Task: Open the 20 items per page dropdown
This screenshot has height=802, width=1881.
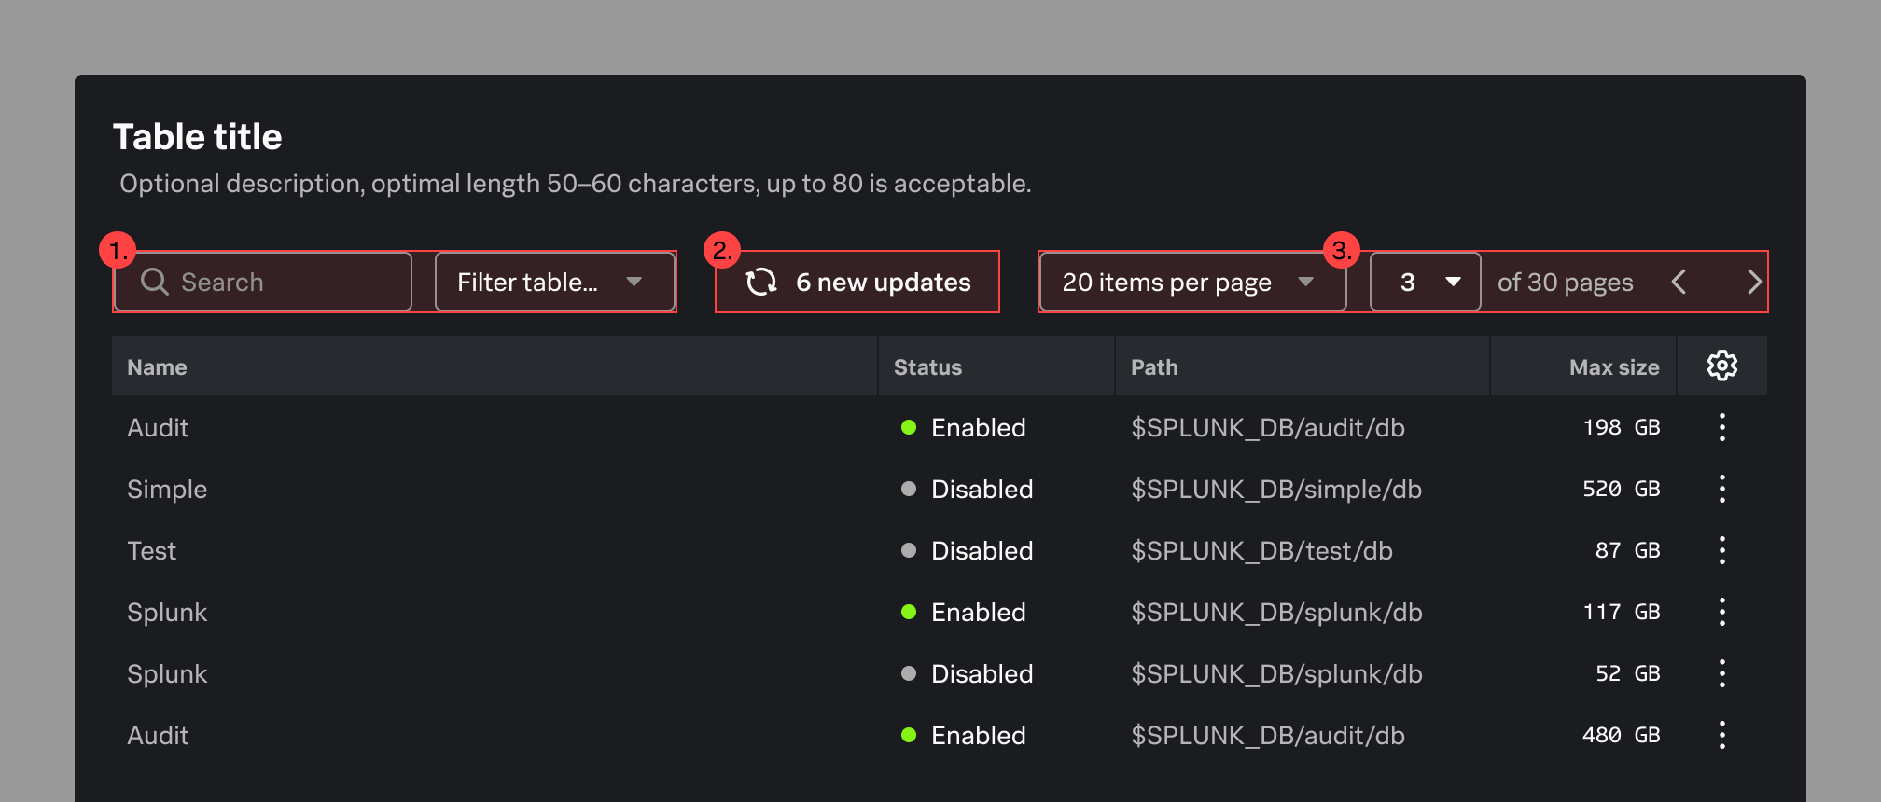Action: tap(1191, 282)
